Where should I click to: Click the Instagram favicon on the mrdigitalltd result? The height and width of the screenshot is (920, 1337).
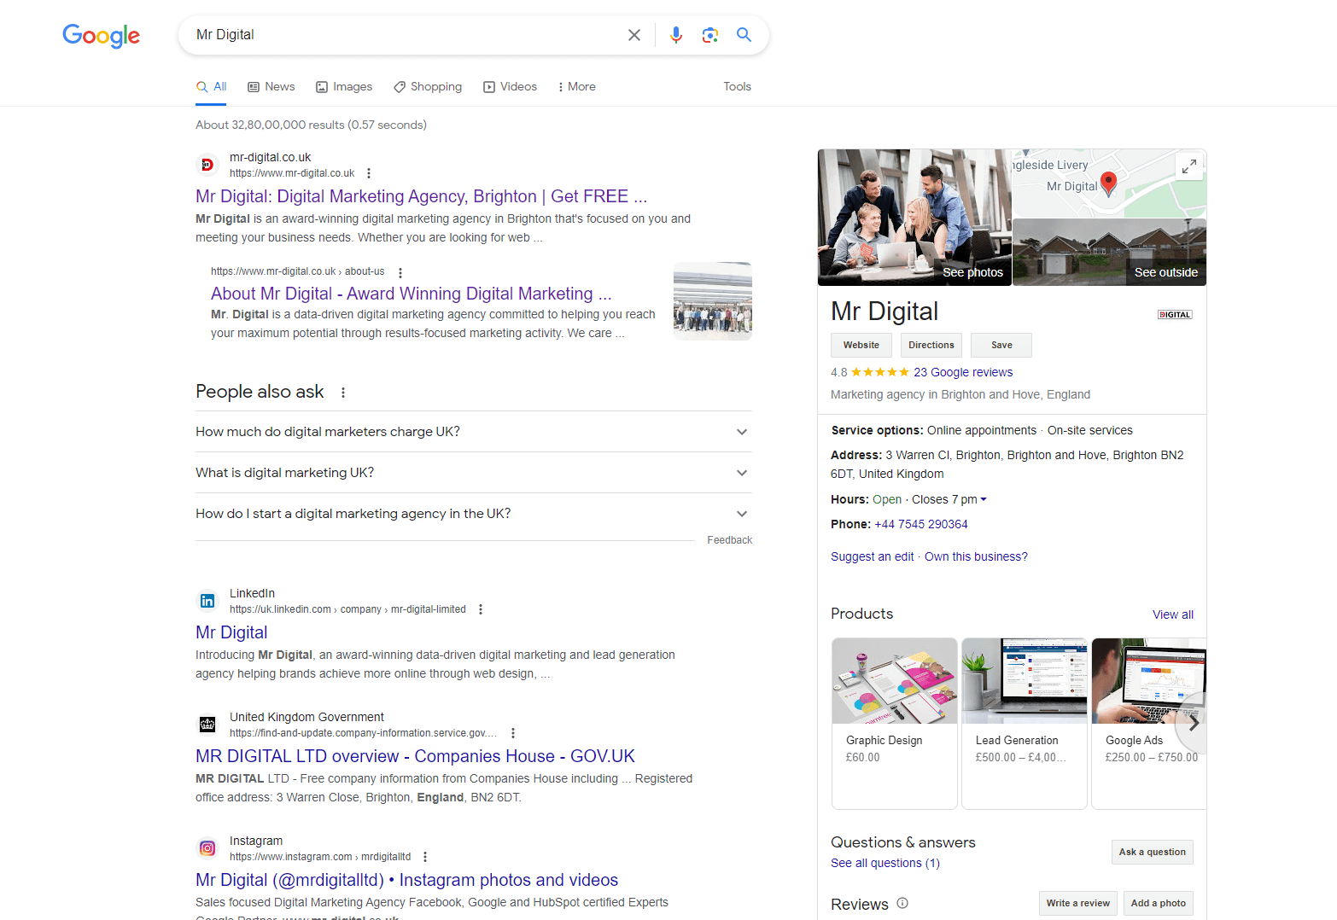pos(207,847)
